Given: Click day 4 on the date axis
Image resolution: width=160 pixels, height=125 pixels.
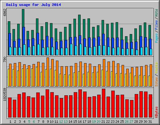Looking at the screenshot, I should 24,122.
